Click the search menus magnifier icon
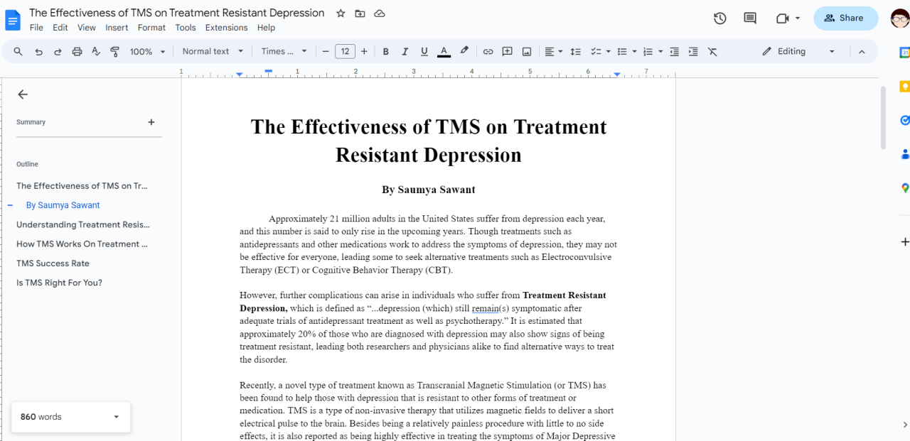This screenshot has width=910, height=441. 18,52
